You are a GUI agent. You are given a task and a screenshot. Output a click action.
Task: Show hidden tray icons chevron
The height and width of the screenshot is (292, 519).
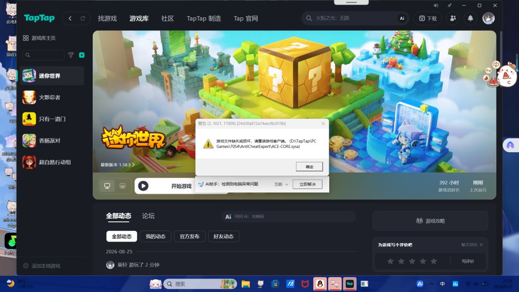[x=431, y=284]
